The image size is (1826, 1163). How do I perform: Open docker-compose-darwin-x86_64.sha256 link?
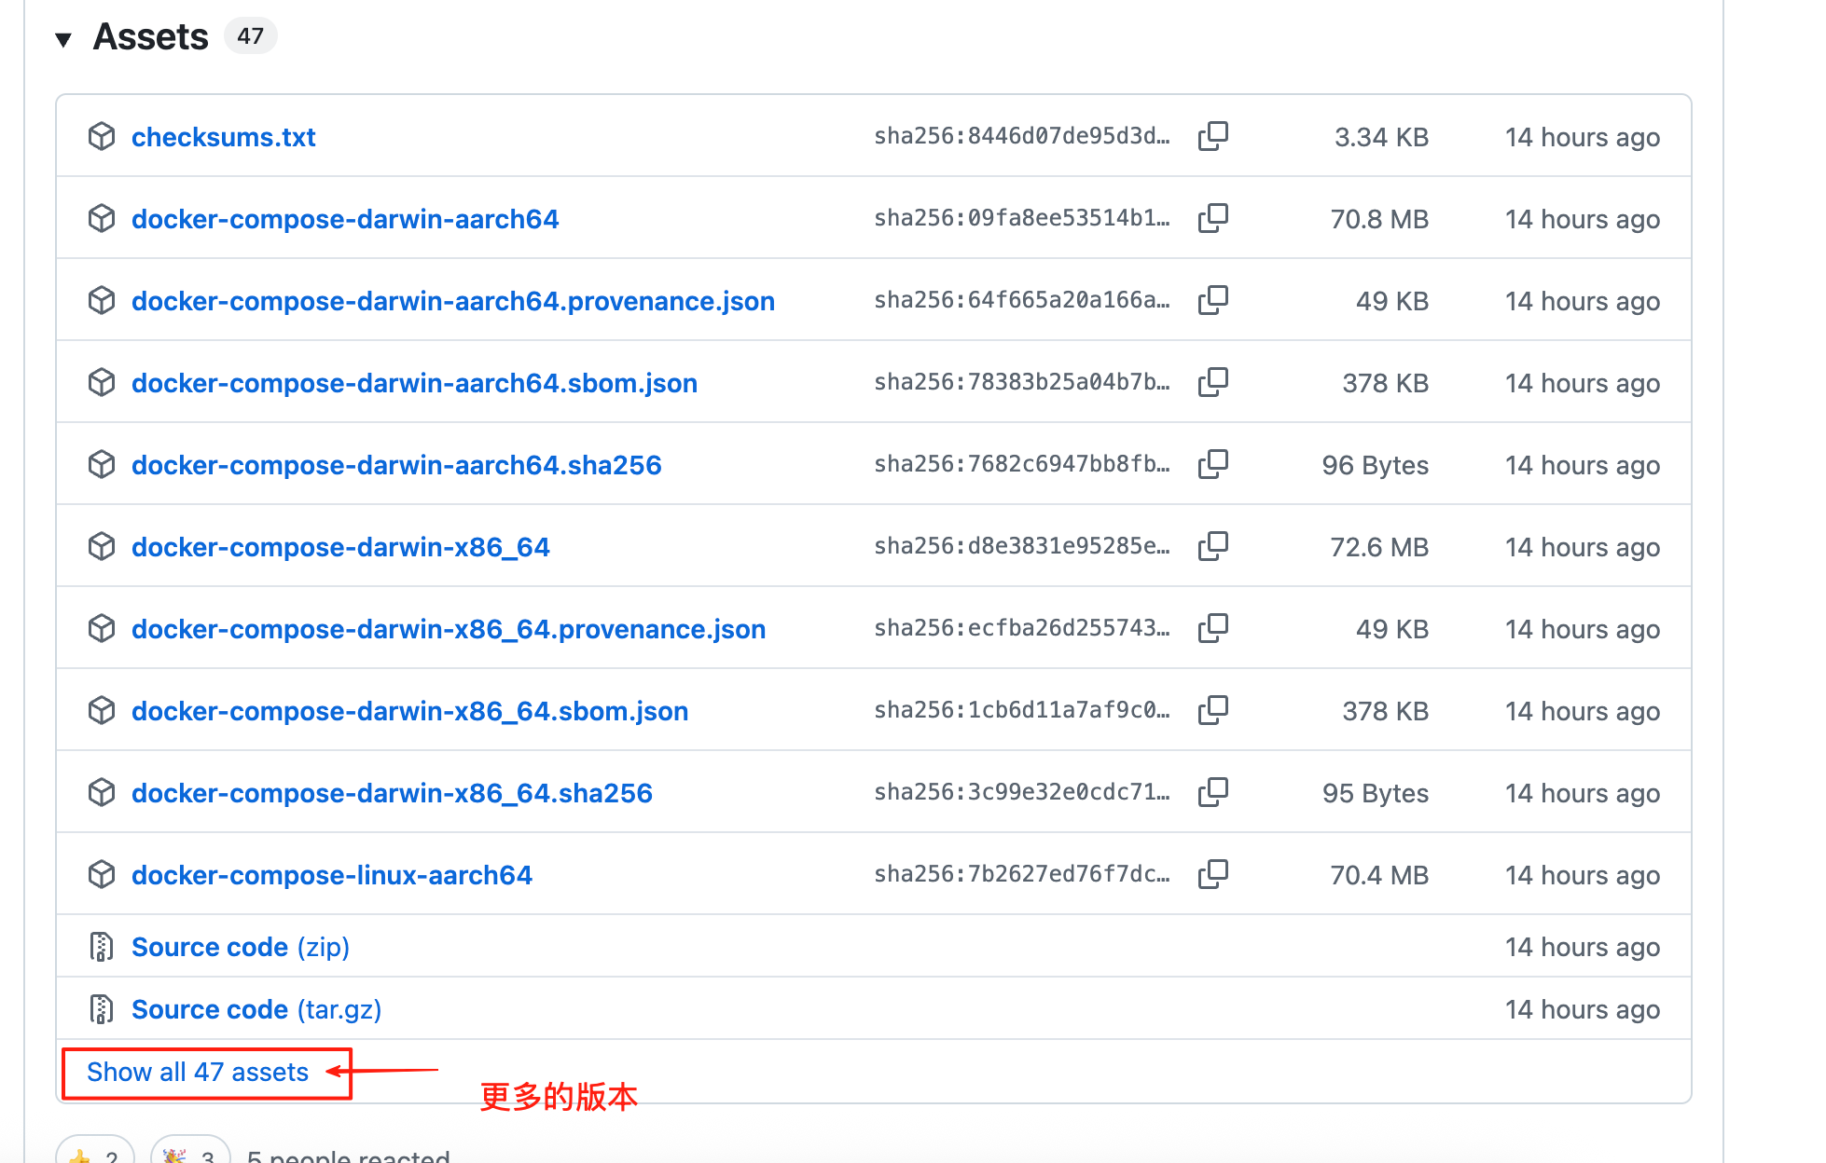(x=392, y=793)
